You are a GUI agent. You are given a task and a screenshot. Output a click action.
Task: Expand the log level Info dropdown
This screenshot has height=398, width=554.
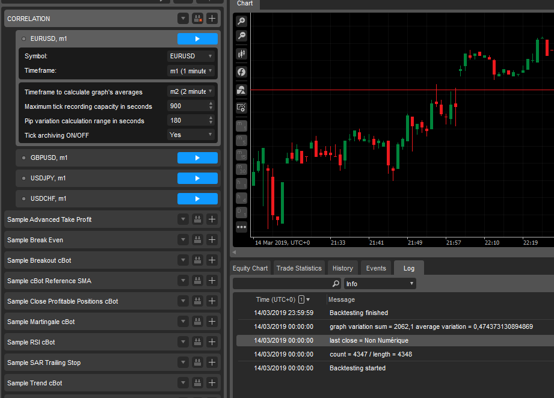(380, 284)
